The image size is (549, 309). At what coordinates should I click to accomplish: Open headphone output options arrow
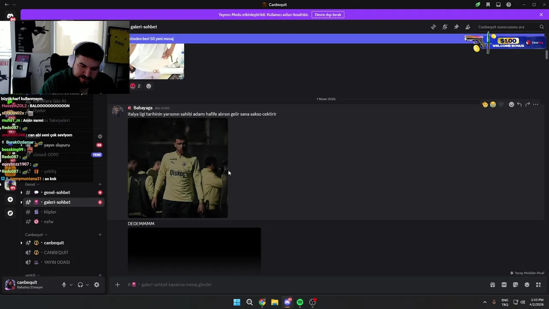(x=87, y=285)
